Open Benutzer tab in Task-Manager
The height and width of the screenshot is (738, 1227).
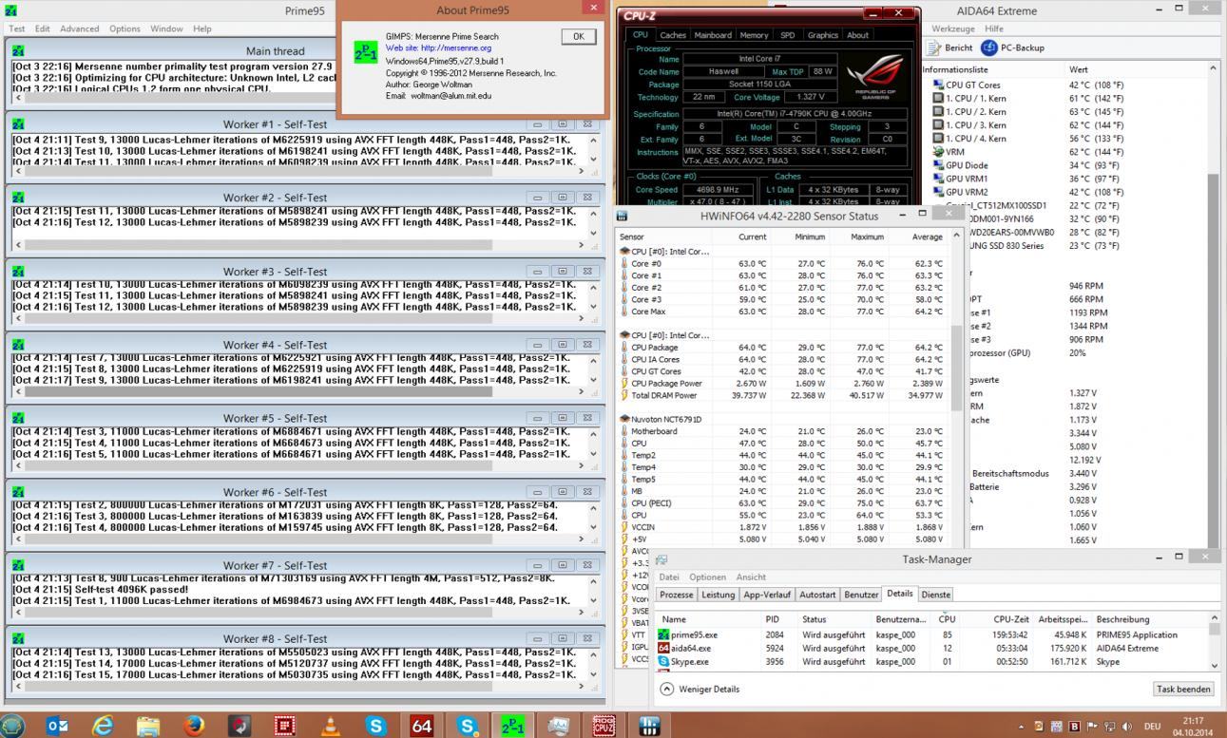click(861, 595)
